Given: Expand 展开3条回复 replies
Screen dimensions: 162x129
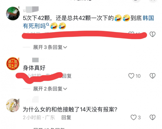Looking at the screenshot, I should (50, 47).
